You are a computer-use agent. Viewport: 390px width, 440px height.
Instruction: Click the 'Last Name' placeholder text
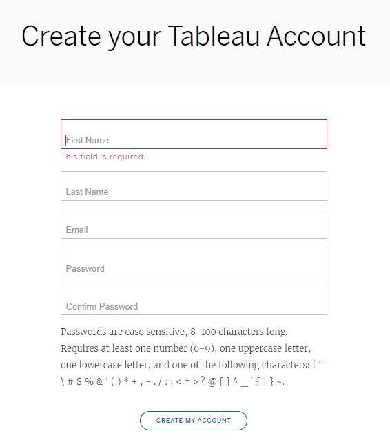(x=88, y=192)
